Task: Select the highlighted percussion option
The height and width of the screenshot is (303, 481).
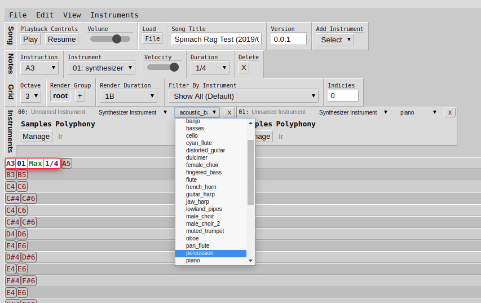Action: point(211,253)
